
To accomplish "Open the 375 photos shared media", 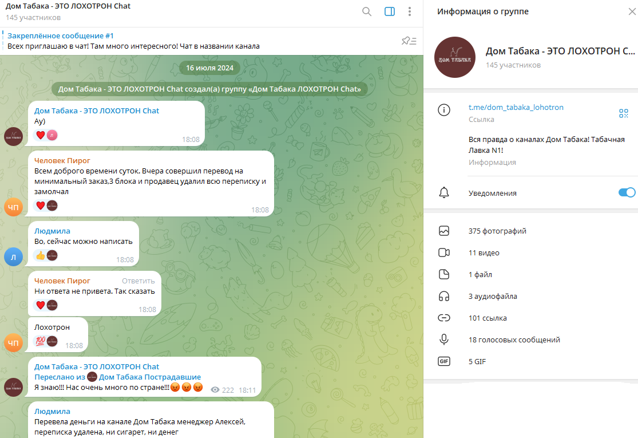I will coord(497,231).
